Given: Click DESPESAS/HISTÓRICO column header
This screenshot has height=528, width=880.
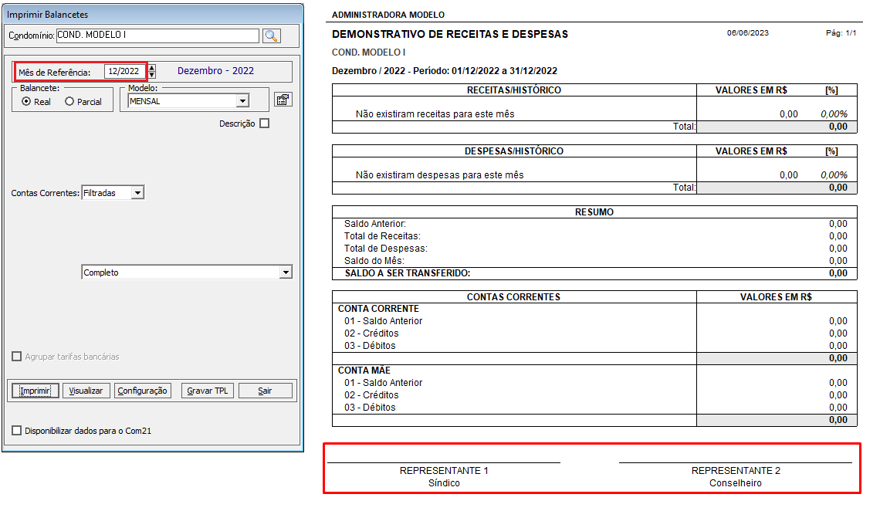Looking at the screenshot, I should tap(514, 151).
